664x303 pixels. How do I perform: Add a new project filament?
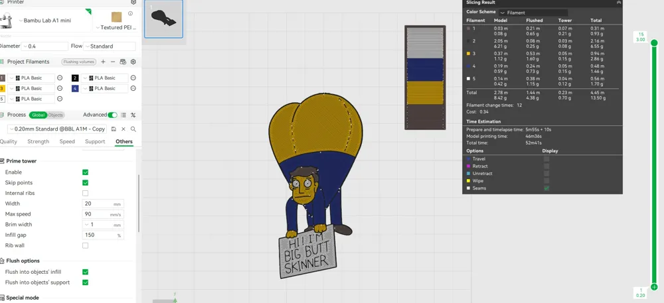point(103,62)
